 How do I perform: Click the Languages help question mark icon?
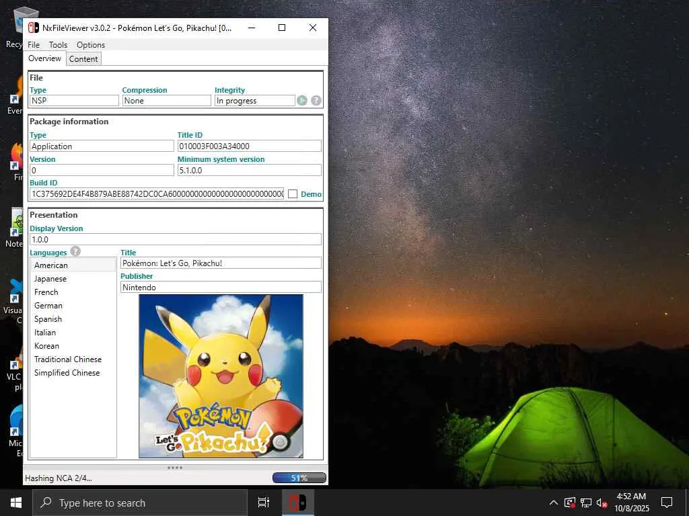point(75,251)
